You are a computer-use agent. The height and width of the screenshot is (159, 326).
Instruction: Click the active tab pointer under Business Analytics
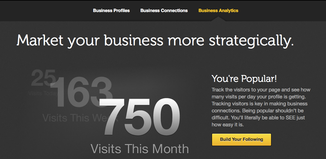219,19
